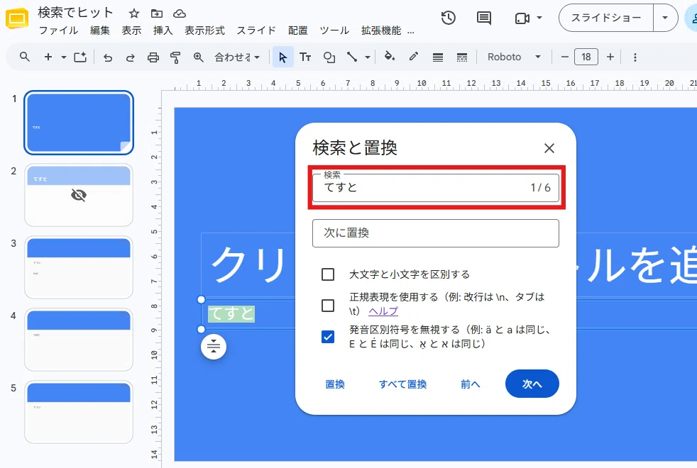Click the template insert icon
The height and width of the screenshot is (468, 697).
80,57
